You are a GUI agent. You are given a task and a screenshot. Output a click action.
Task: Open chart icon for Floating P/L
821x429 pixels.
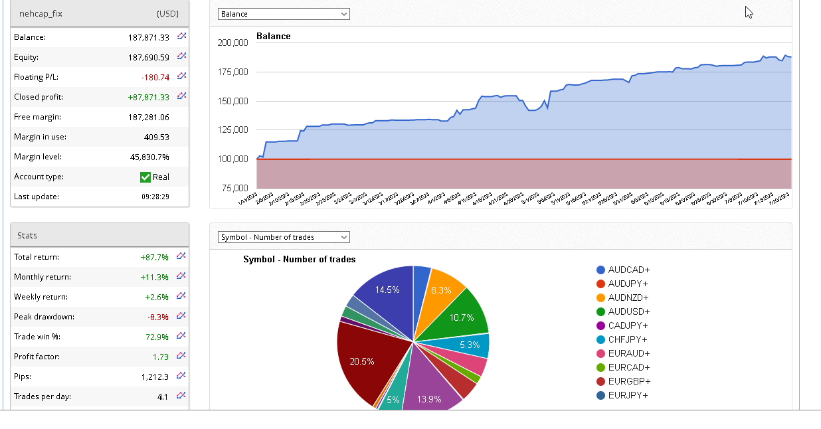click(181, 76)
